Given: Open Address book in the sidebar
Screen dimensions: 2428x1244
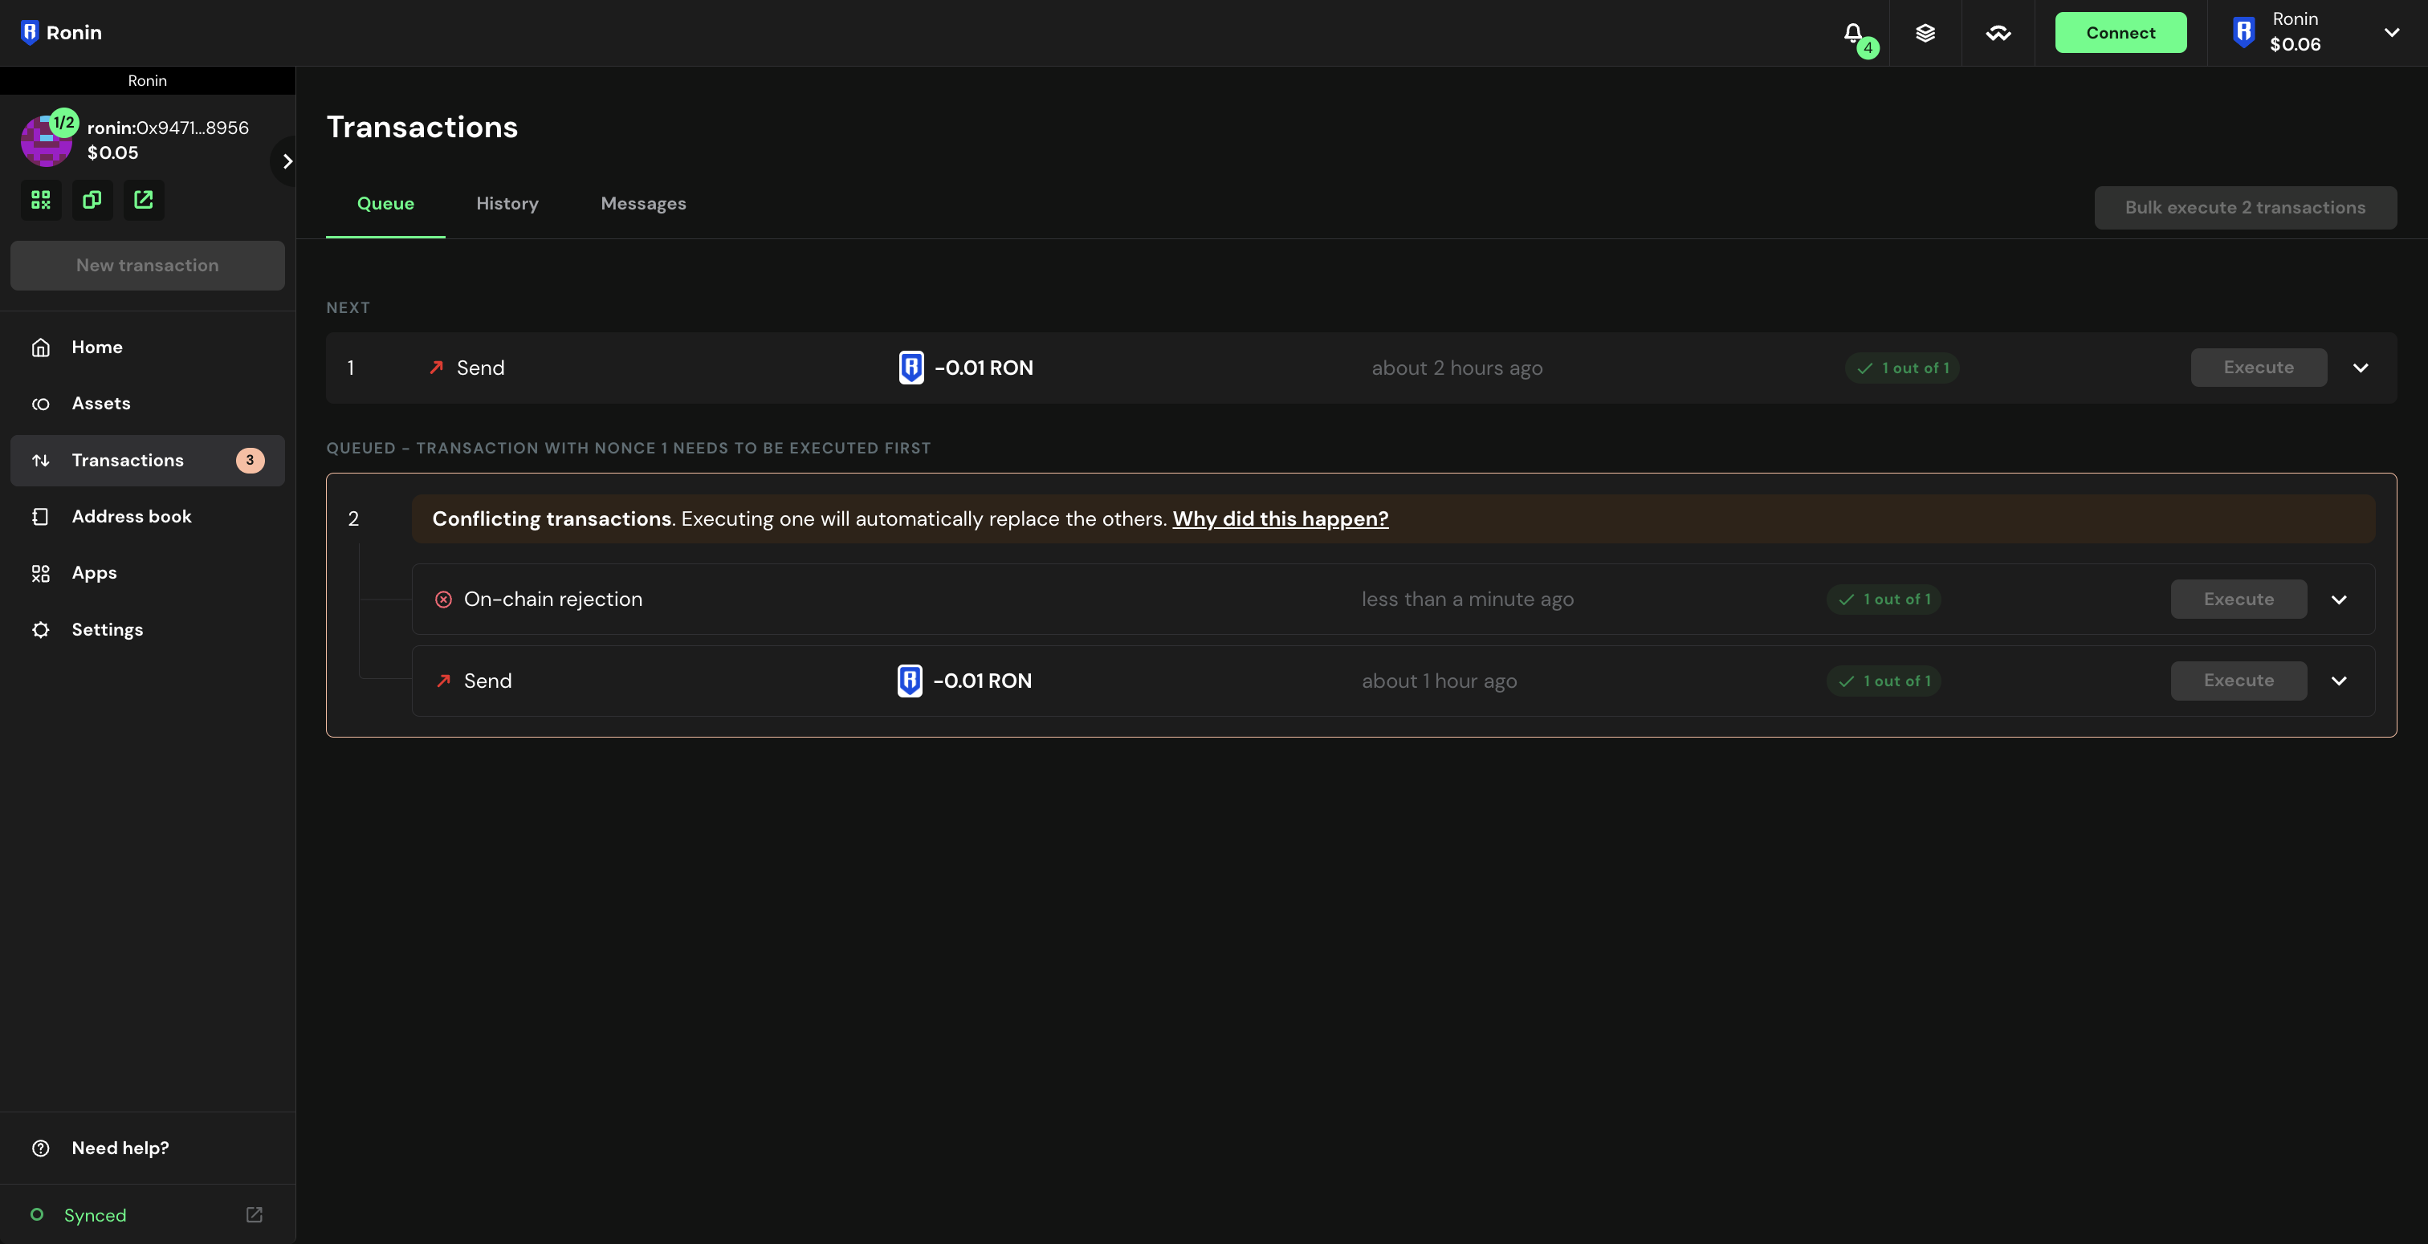Looking at the screenshot, I should [147, 516].
